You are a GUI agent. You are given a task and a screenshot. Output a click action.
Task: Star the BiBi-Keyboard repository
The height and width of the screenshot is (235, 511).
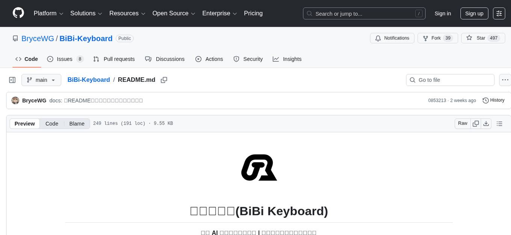(x=480, y=38)
